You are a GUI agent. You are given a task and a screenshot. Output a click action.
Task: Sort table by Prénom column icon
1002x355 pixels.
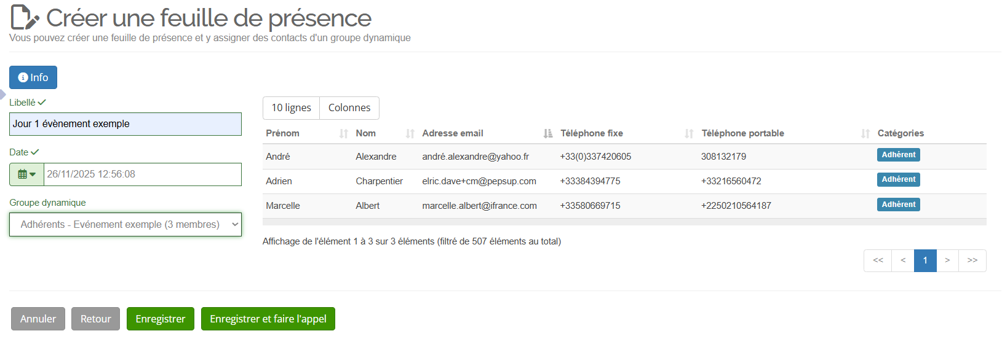[x=344, y=133]
